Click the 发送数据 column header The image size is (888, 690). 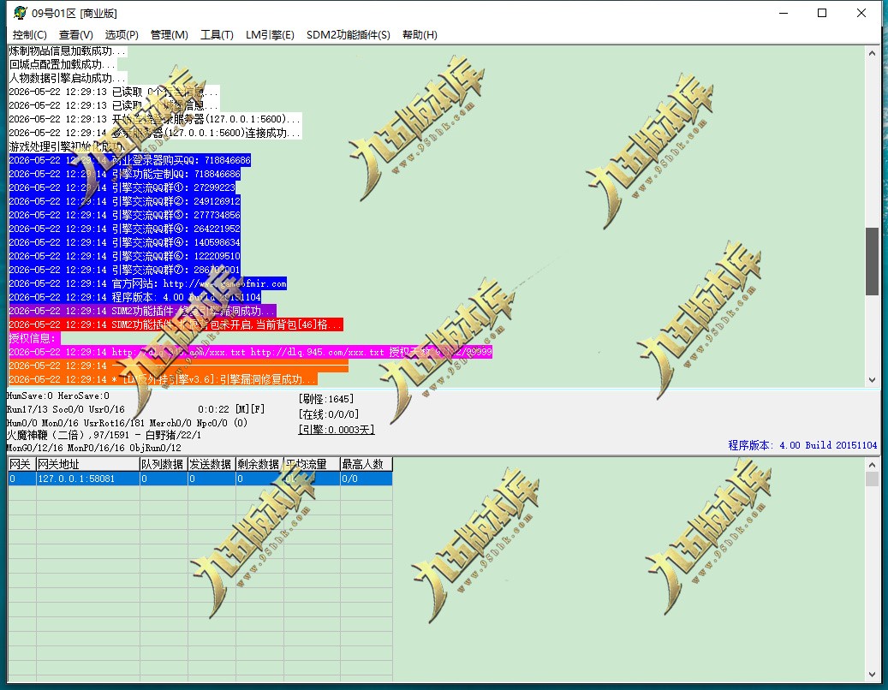point(212,464)
